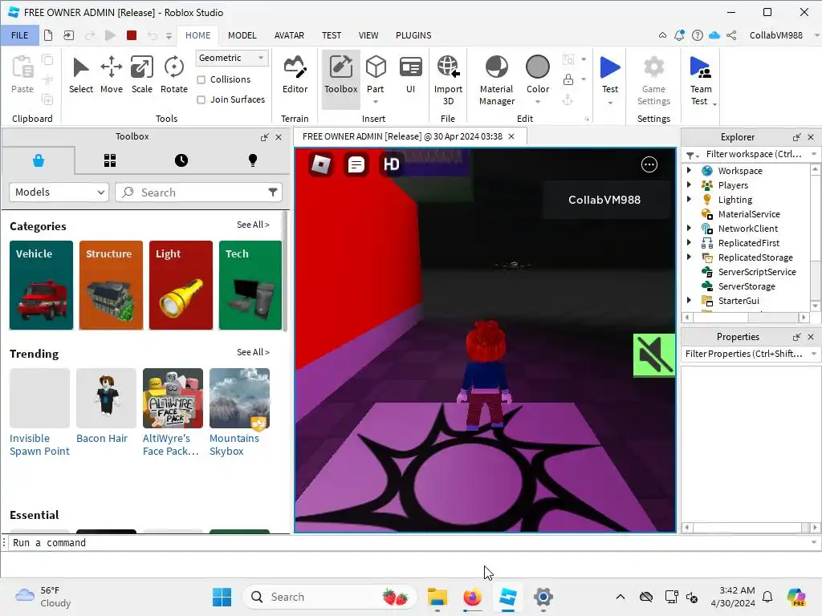Switch to the MODEL ribbon tab
The width and height of the screenshot is (822, 616).
tap(242, 35)
